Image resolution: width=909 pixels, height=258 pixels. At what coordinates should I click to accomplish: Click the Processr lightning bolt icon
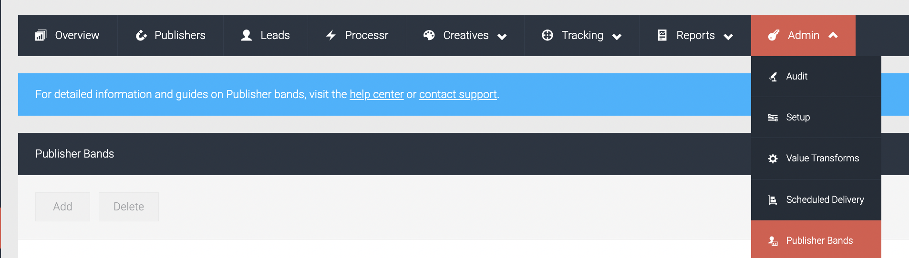coord(331,35)
